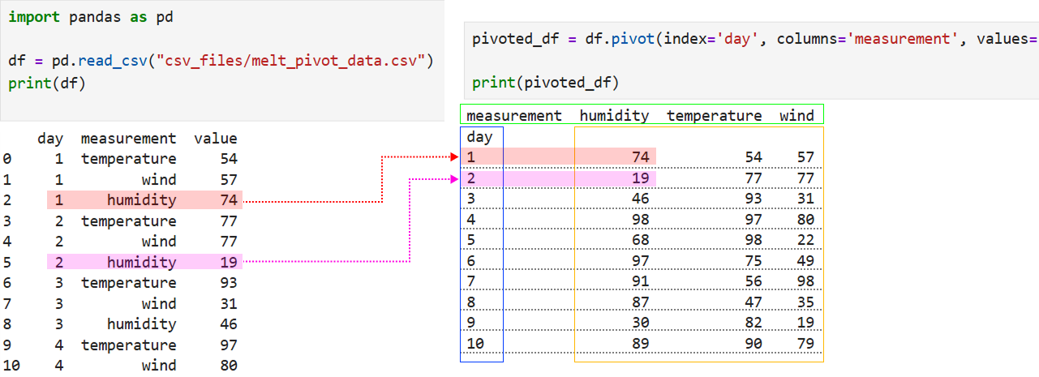This screenshot has width=1039, height=377.
Task: Click value 77 in row 4 of left df
Action: point(228,242)
